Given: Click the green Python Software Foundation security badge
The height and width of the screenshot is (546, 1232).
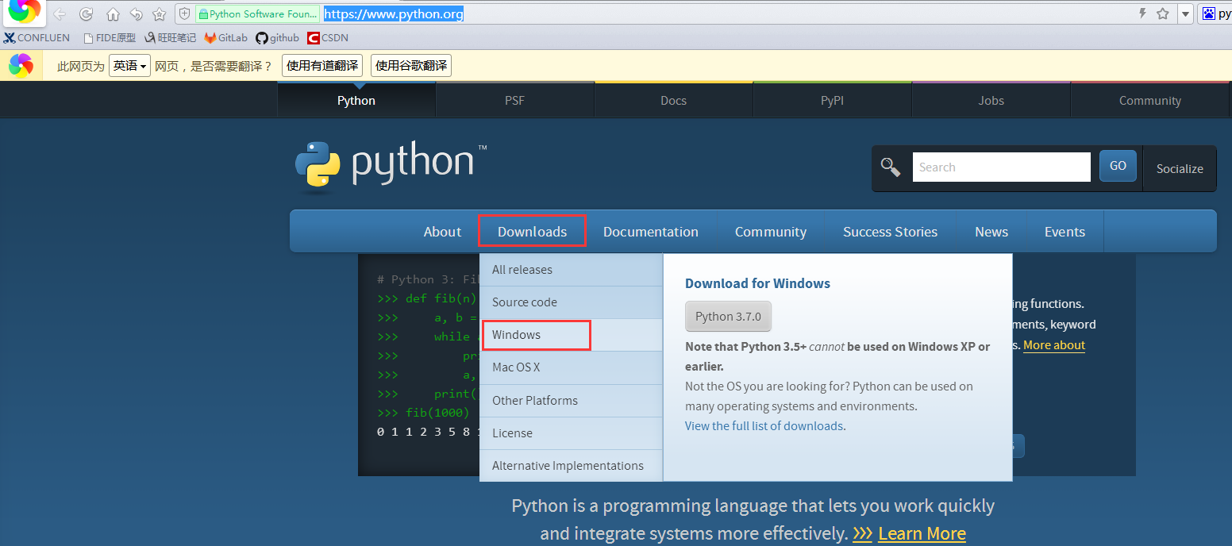Looking at the screenshot, I should click(257, 14).
